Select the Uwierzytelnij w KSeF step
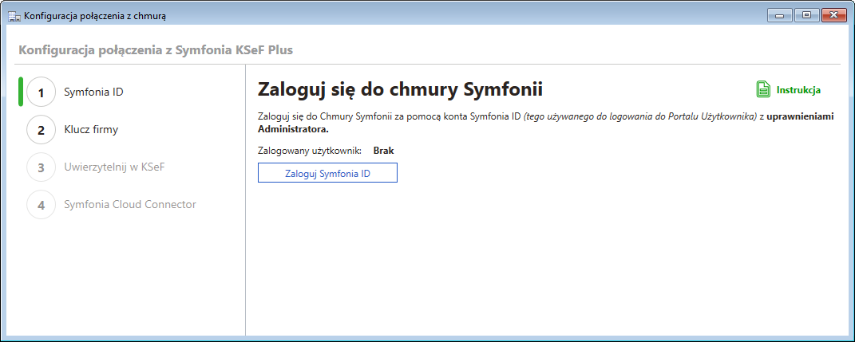This screenshot has height=342, width=855. [114, 167]
